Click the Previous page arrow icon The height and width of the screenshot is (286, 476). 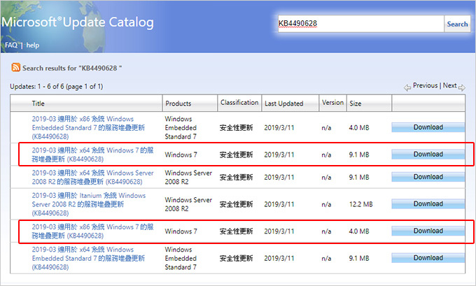click(407, 88)
